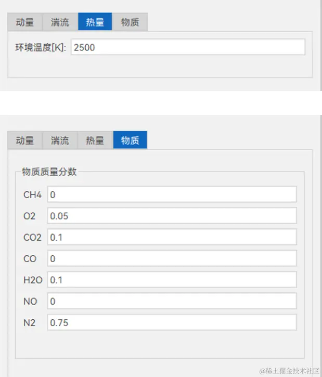
Task: Open 动量 tab in the species panel
Action: (x=25, y=140)
